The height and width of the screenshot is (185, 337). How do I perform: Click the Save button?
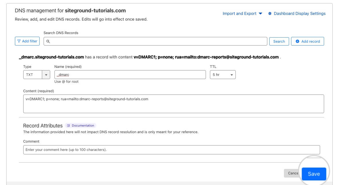(314, 174)
